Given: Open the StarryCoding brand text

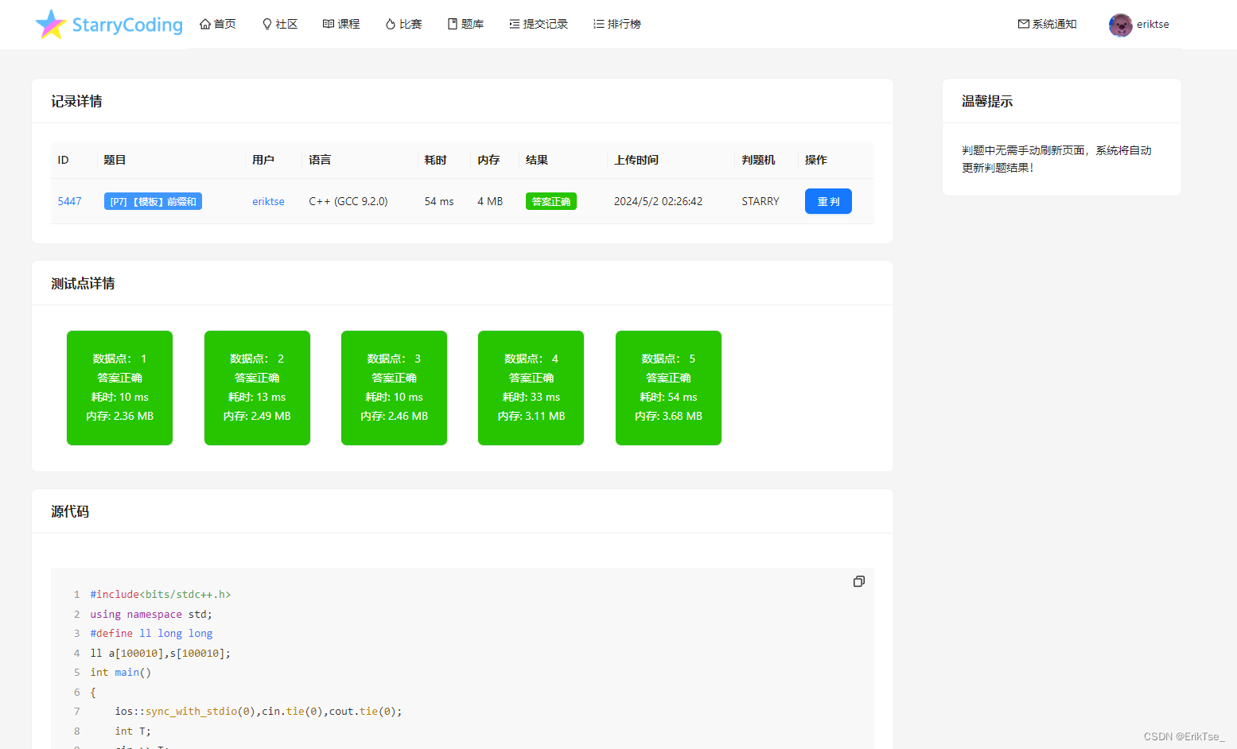Looking at the screenshot, I should 127,25.
